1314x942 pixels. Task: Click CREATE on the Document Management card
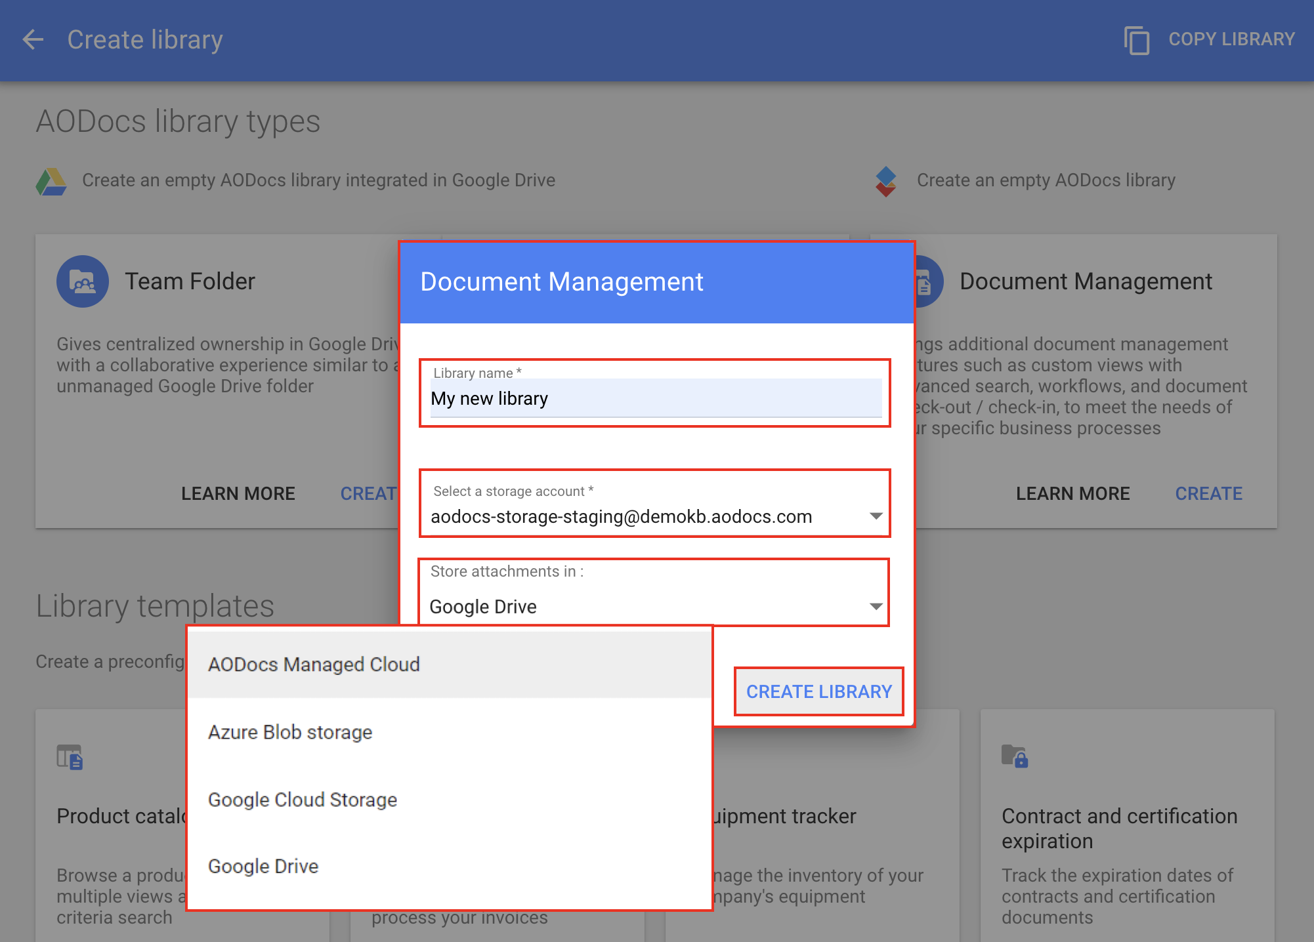coord(1208,493)
